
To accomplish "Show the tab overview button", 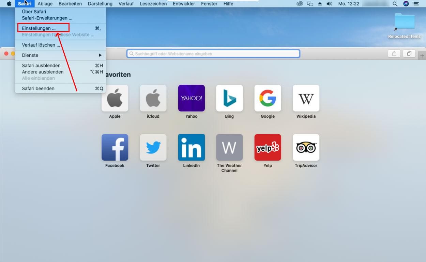I will [409, 54].
